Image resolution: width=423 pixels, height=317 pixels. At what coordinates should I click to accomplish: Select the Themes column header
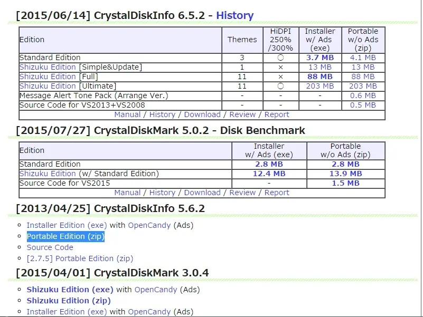click(242, 40)
